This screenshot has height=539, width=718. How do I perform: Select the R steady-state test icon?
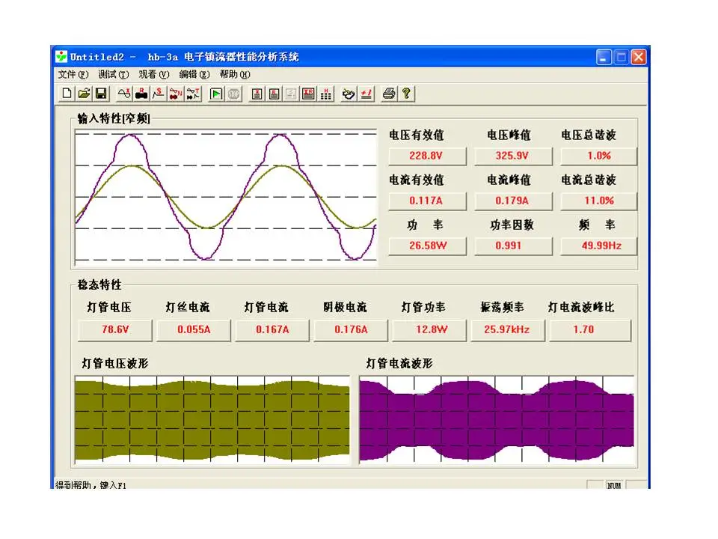pos(141,94)
